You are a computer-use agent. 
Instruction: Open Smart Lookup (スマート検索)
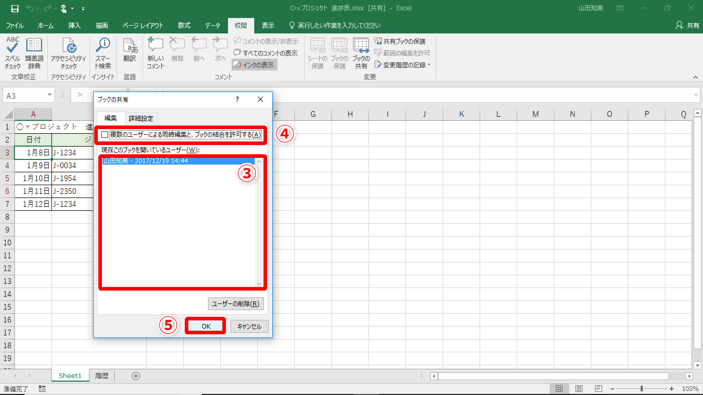(x=103, y=53)
